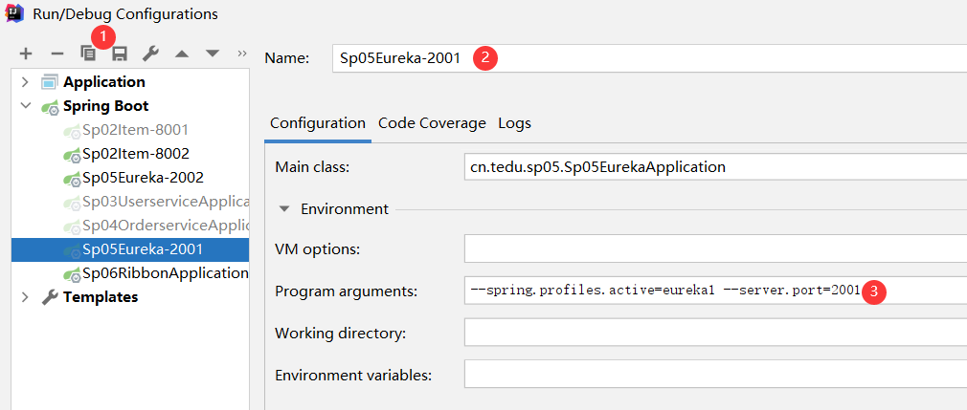Click the IntelliJ IDEA logo in title bar

tap(14, 14)
